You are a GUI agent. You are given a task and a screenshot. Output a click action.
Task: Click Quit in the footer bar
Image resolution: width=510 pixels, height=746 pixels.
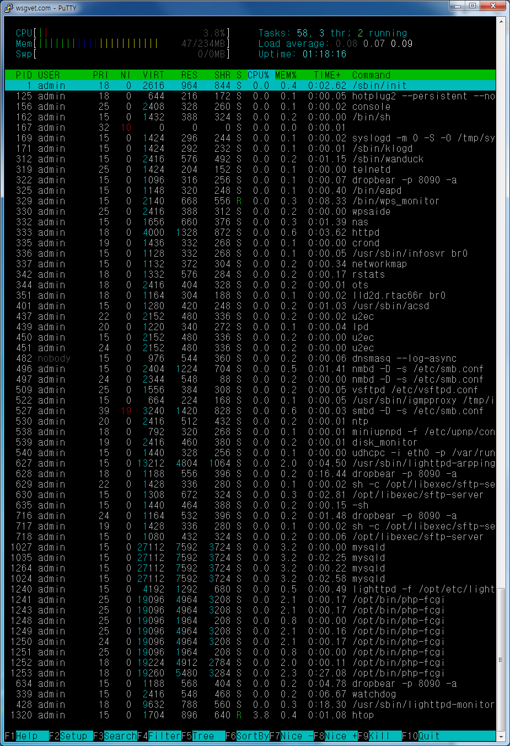[x=429, y=736]
